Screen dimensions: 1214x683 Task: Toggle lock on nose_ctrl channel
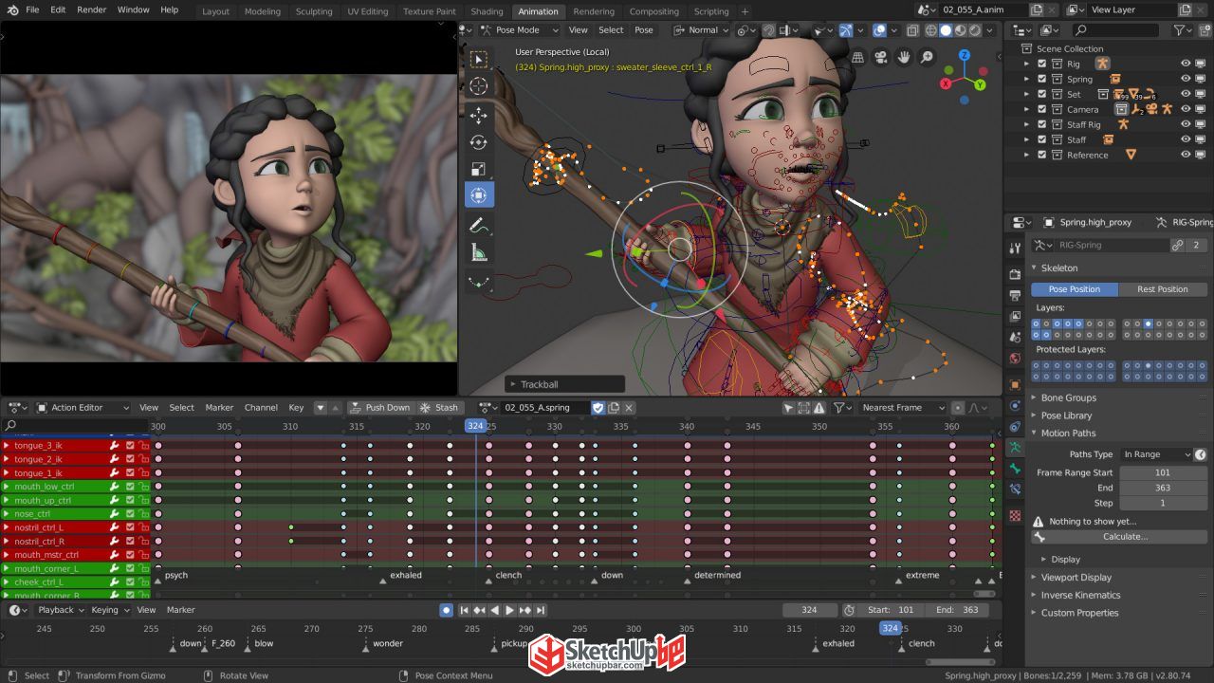click(x=144, y=513)
